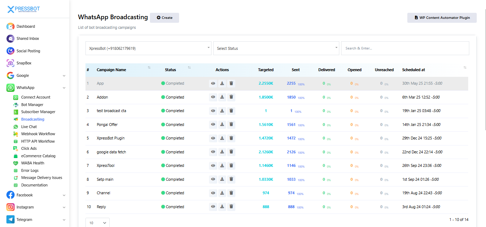Click trash icon for the Reply campaign
Viewport: 486px width, 227px height.
(x=231, y=207)
